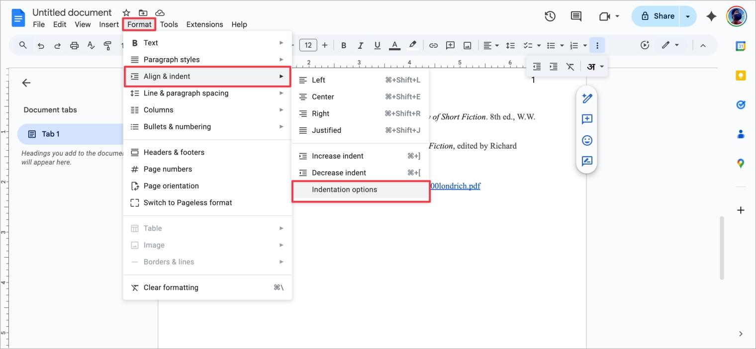Click the help me write pencil icon

587,98
